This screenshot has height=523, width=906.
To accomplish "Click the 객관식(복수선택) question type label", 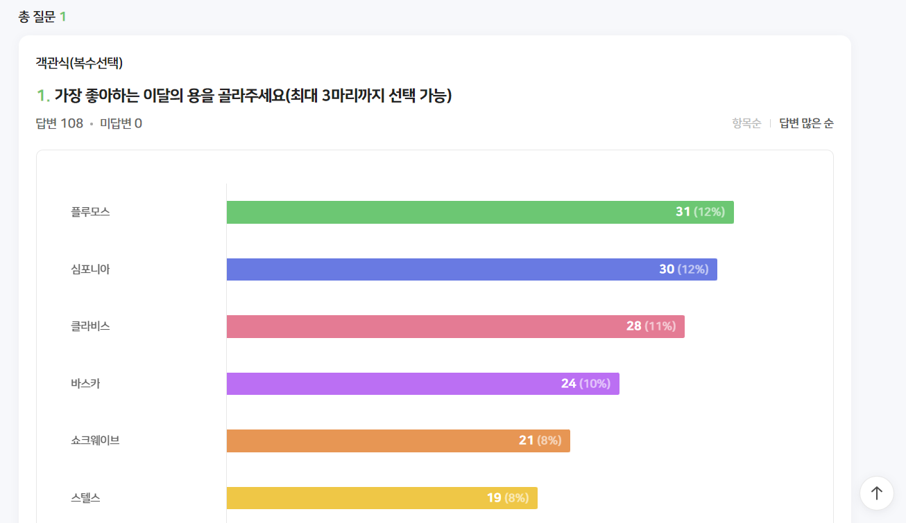I will 79,63.
